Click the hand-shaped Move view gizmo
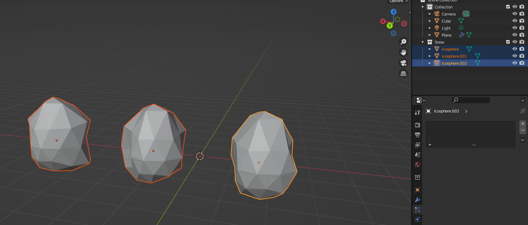528x225 pixels. [403, 52]
